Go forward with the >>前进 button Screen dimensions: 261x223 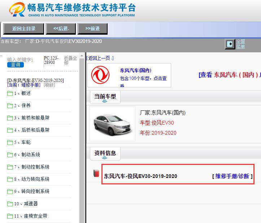tap(92, 29)
